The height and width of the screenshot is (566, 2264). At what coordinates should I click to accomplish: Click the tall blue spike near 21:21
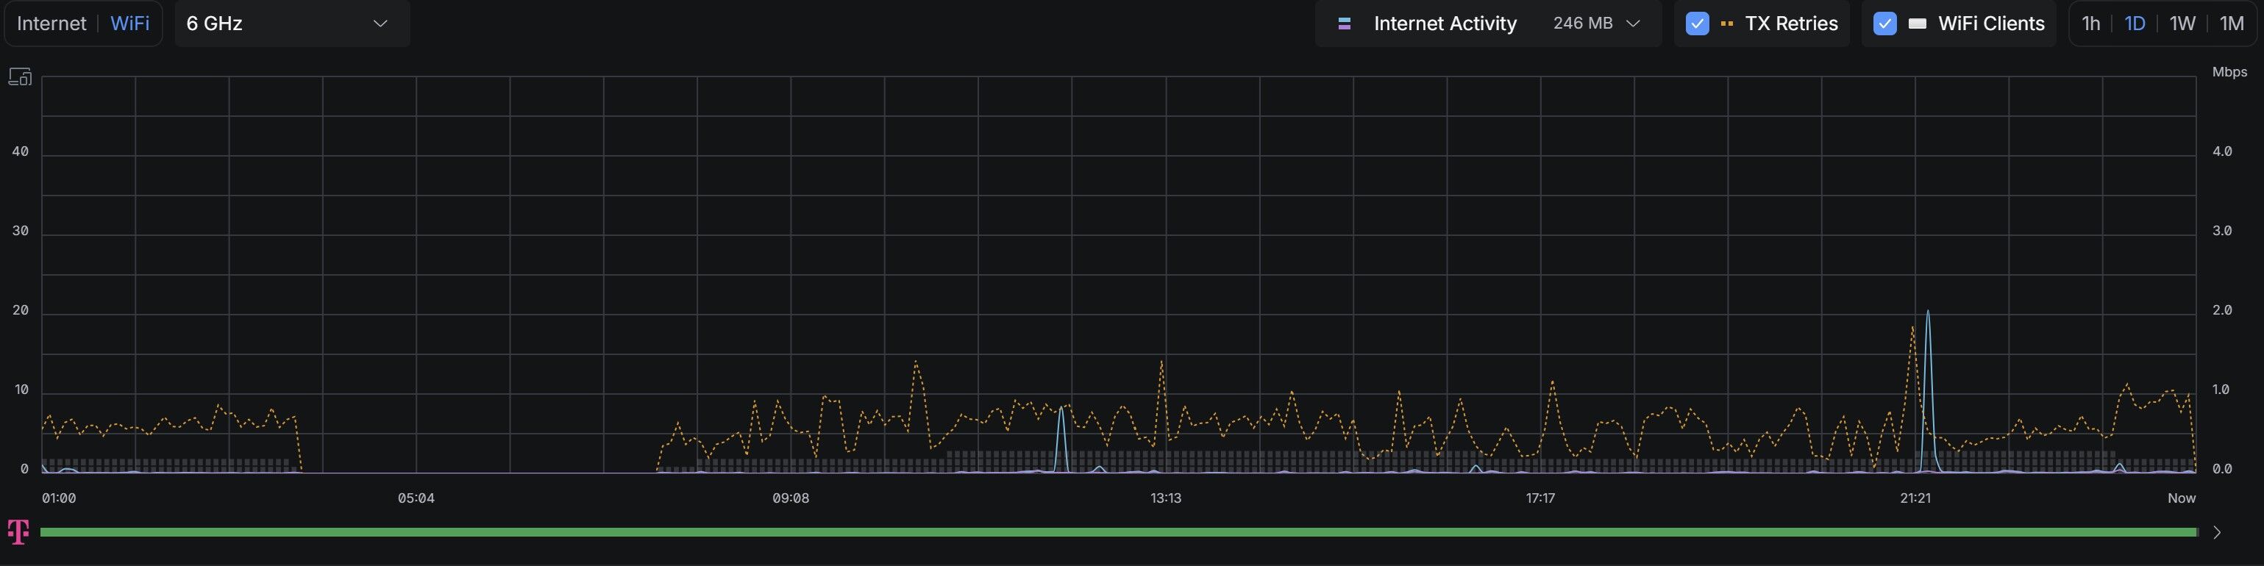pos(1927,391)
